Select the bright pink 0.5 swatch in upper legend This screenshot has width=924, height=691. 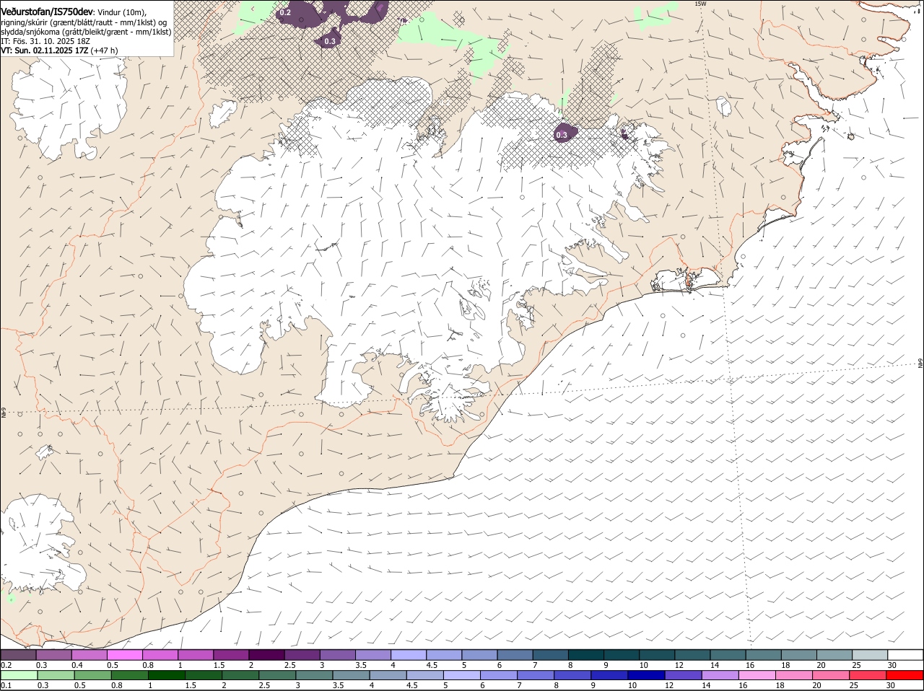pyautogui.click(x=124, y=655)
